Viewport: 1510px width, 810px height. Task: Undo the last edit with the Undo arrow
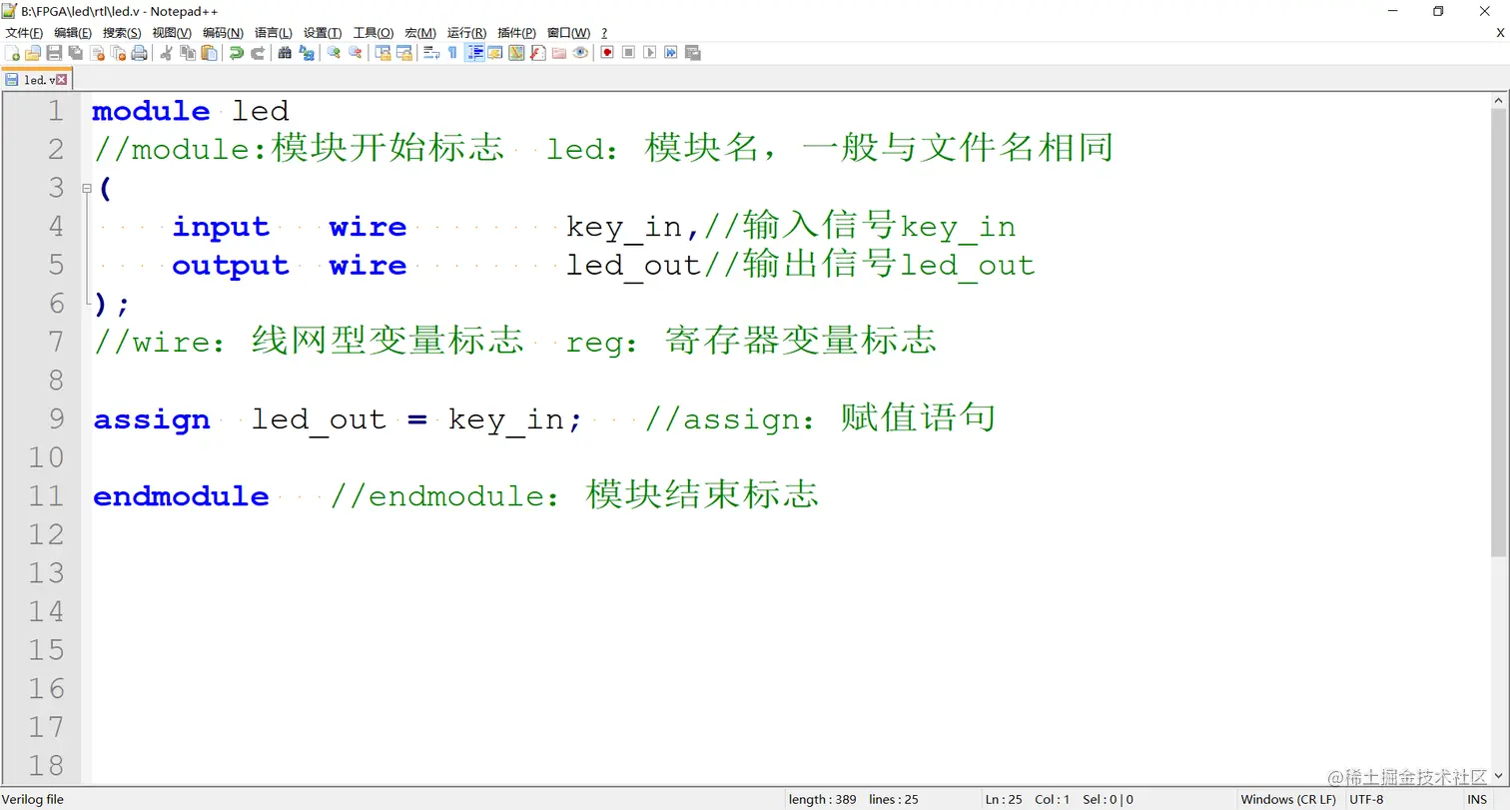(234, 53)
